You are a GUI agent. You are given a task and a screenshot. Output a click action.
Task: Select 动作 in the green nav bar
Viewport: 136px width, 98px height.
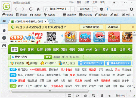point(23,50)
